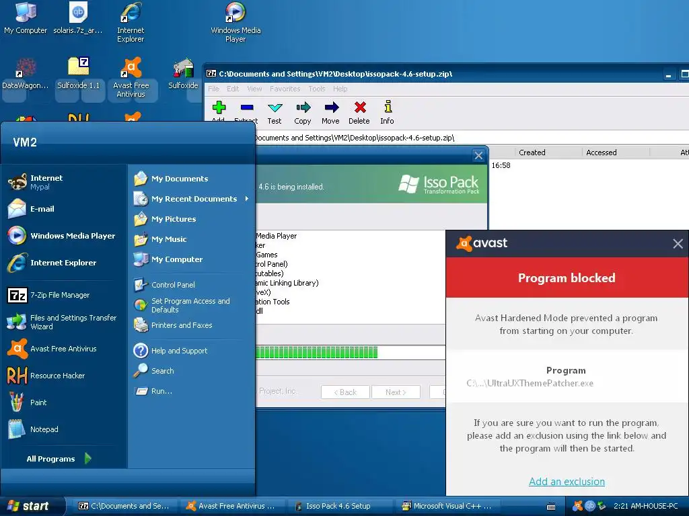This screenshot has height=516, width=689.
Task: Open Mypal Internet in Start menu
Action: click(x=64, y=182)
